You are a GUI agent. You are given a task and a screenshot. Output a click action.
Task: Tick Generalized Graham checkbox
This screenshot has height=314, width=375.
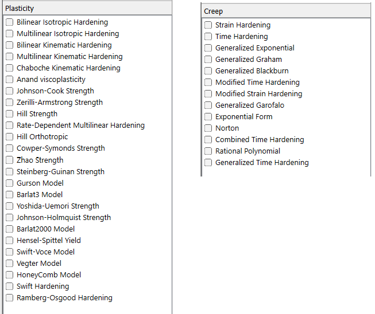pyautogui.click(x=208, y=60)
